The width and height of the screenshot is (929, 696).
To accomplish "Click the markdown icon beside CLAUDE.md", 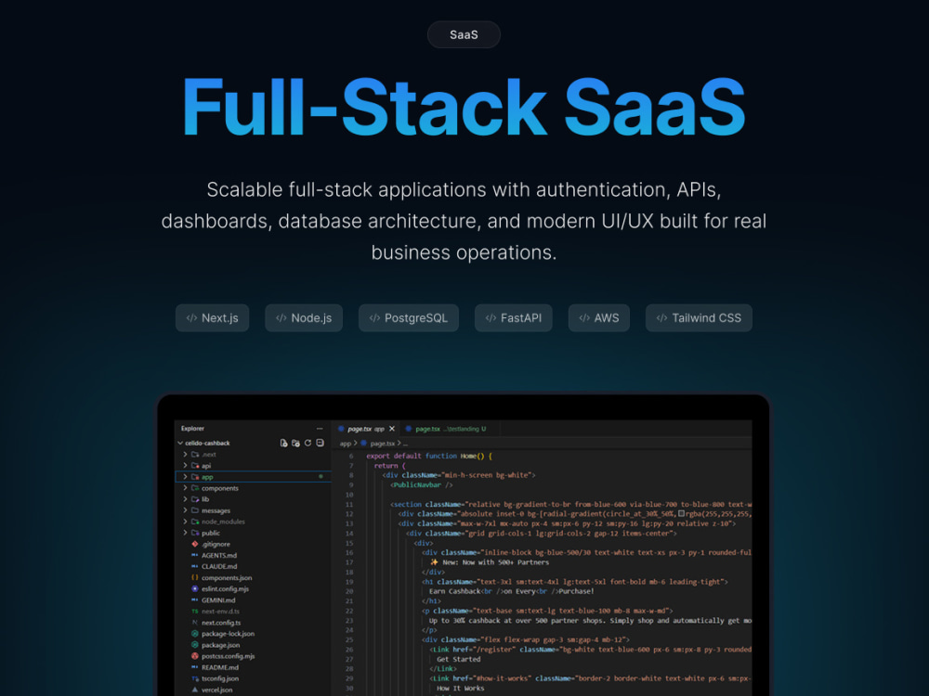I will [x=195, y=566].
